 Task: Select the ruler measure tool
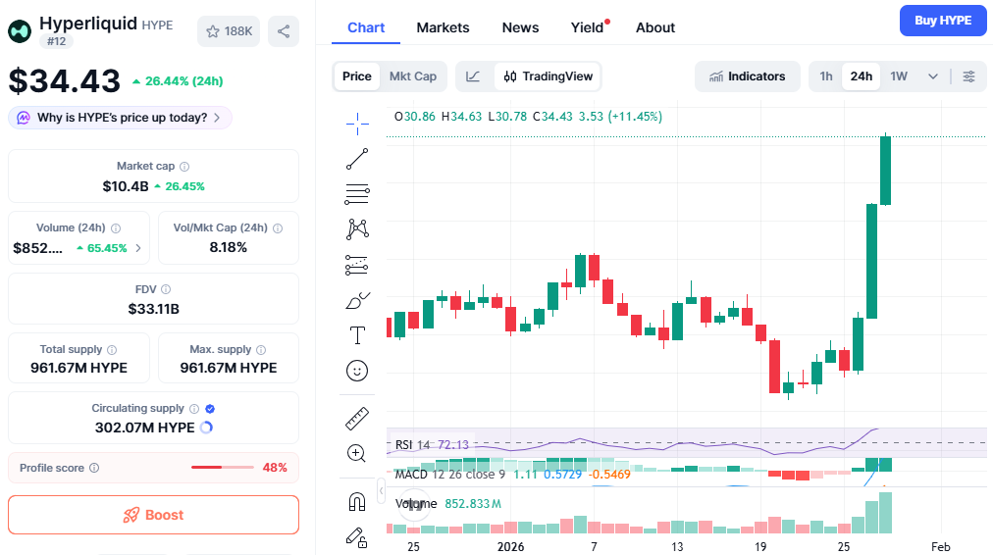[357, 419]
